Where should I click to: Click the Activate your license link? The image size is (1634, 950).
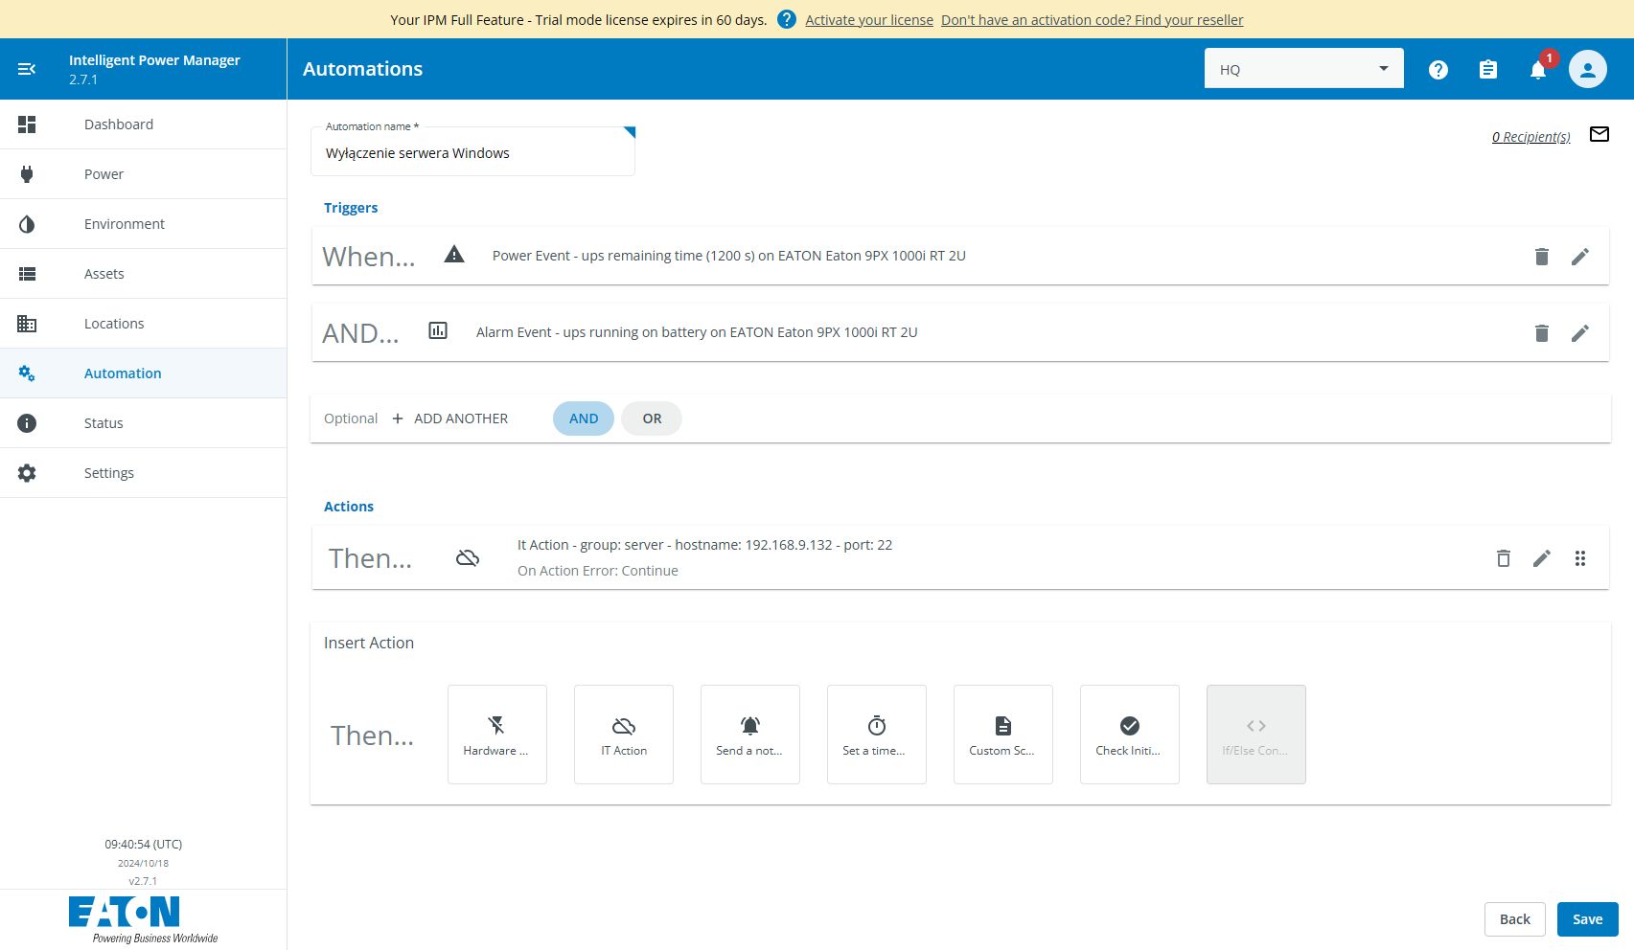point(868,20)
